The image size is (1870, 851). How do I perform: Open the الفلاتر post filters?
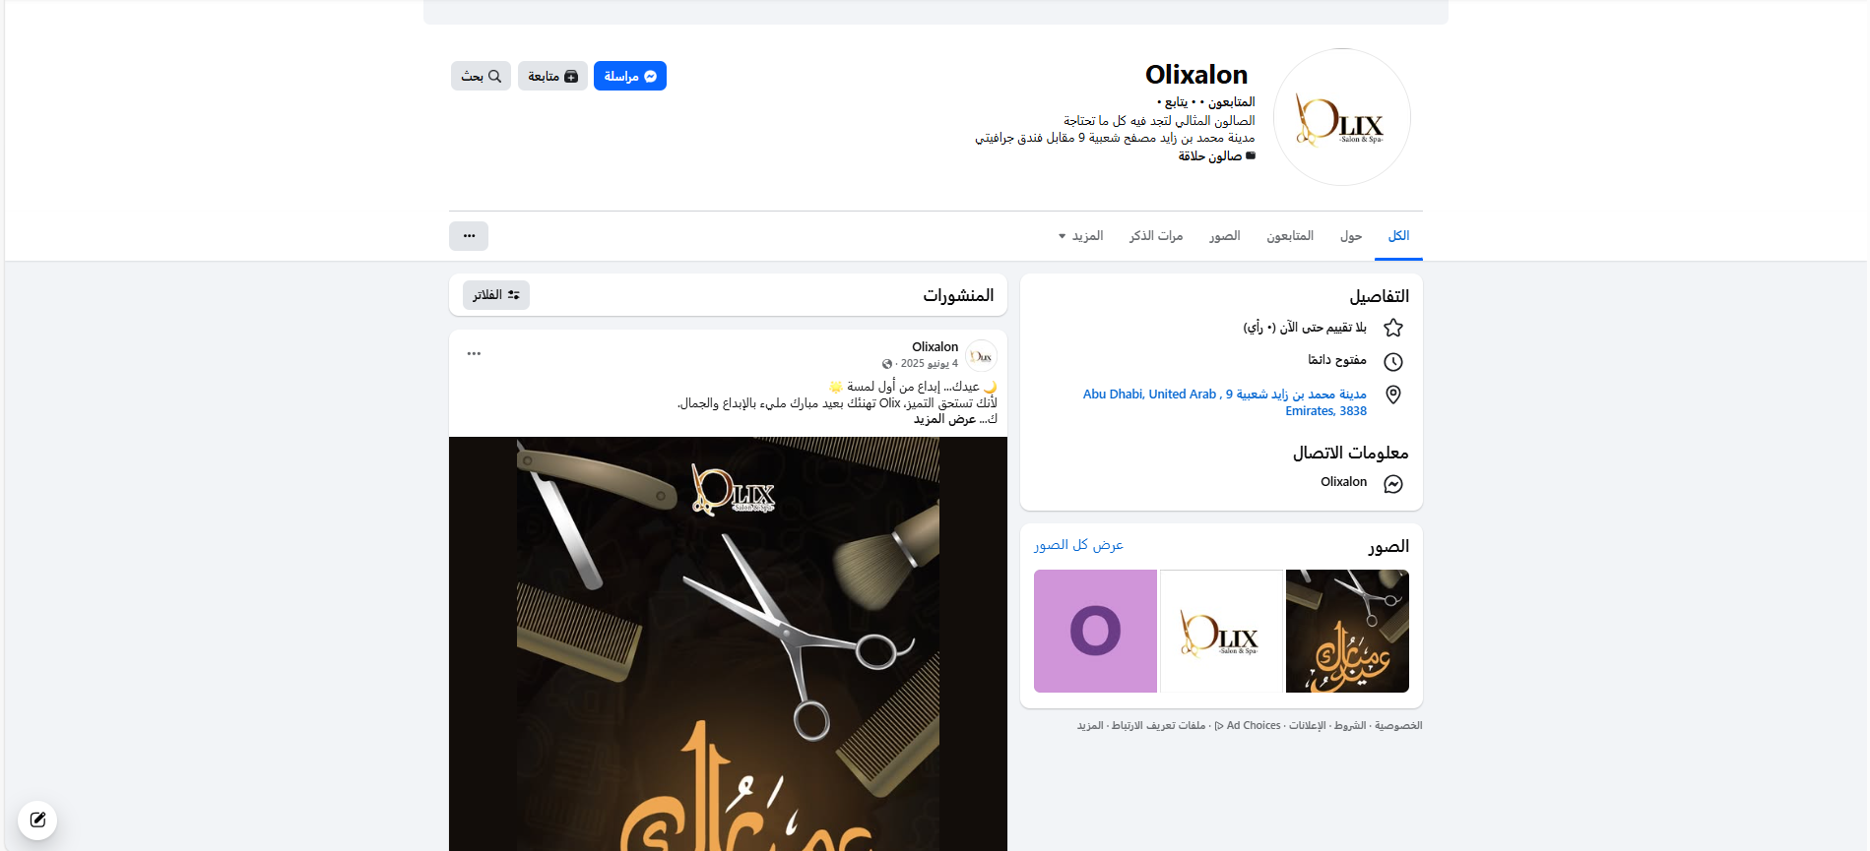tap(496, 295)
